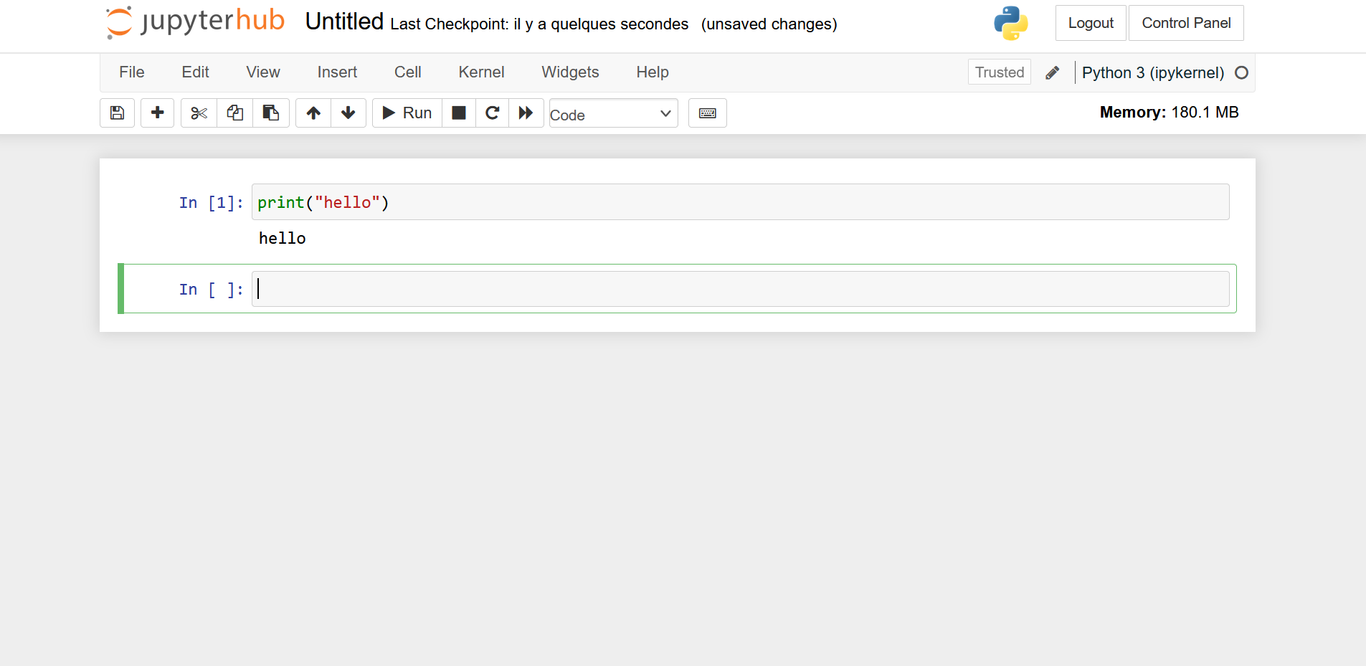
Task: Move selected cell up arrow
Action: (x=313, y=113)
